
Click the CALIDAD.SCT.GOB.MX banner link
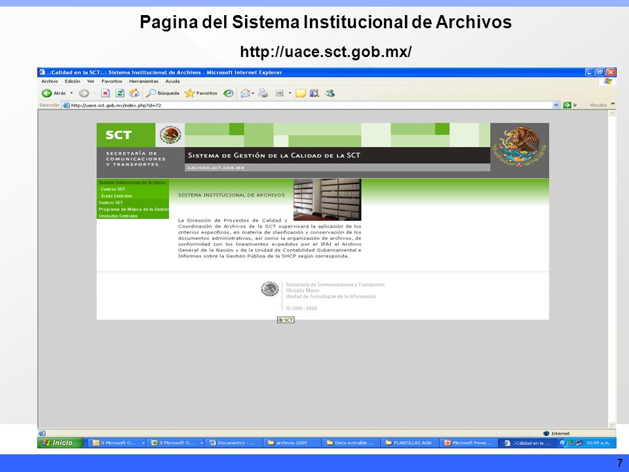coord(216,168)
